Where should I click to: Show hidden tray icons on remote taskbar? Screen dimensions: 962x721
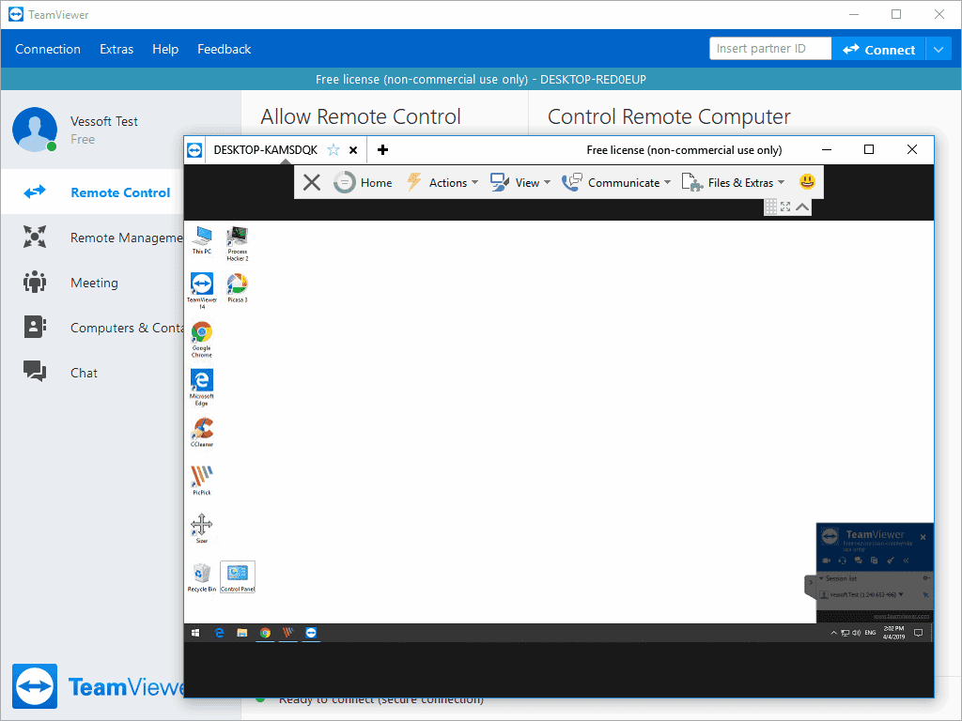pos(833,633)
